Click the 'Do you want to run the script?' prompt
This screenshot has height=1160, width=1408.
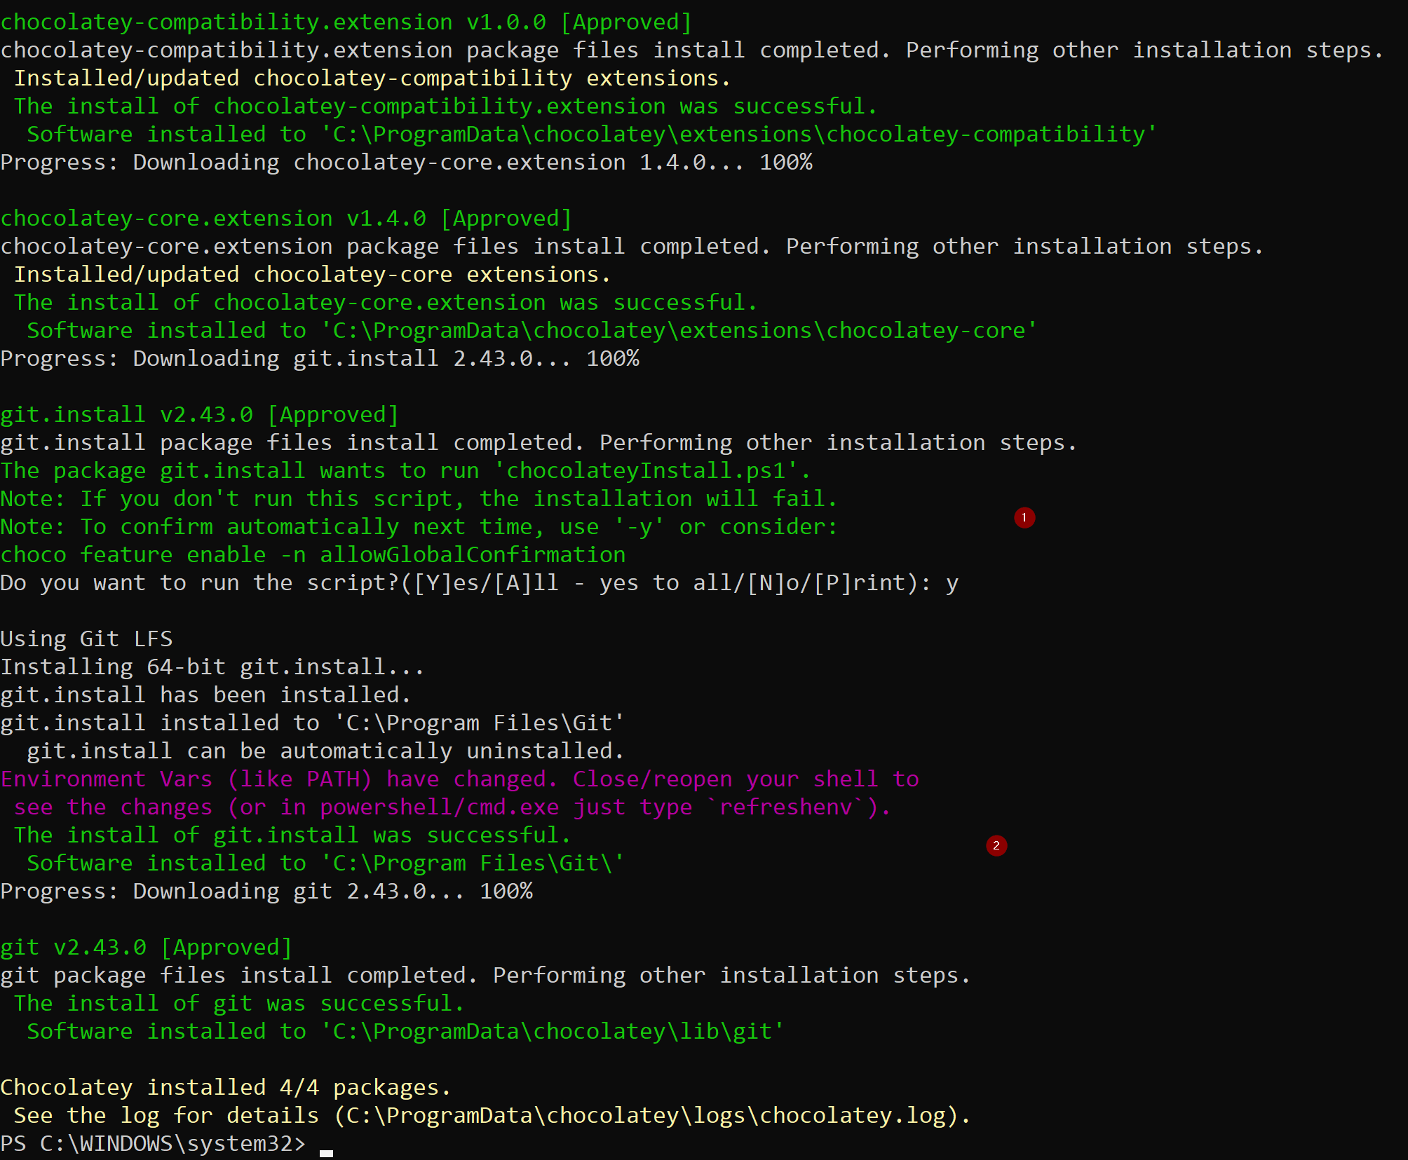coord(480,583)
